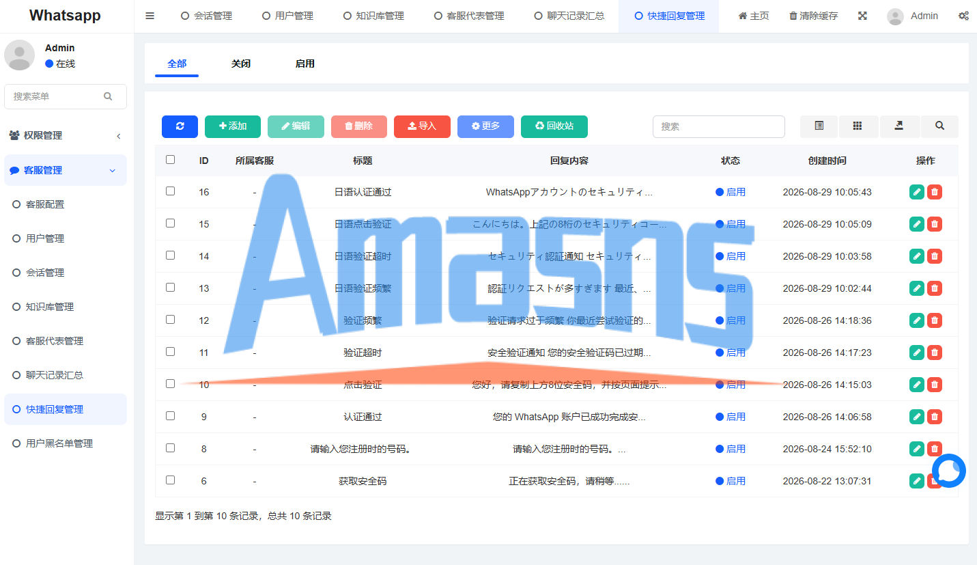Screen dimensions: 977x565
Task: Click the red 导入 button
Action: [x=422, y=126]
